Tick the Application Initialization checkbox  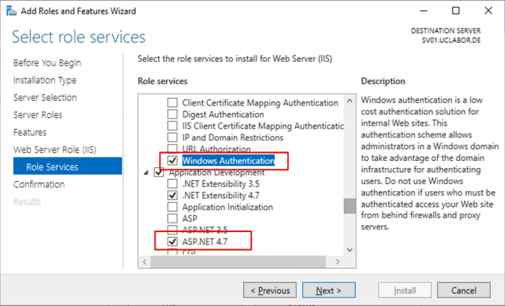172,207
